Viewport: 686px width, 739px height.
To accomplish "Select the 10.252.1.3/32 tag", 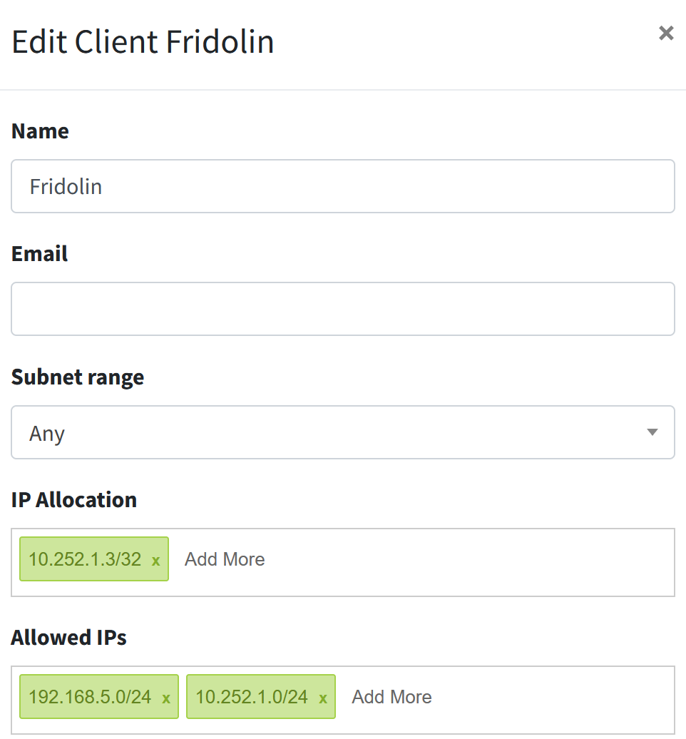I will [85, 559].
